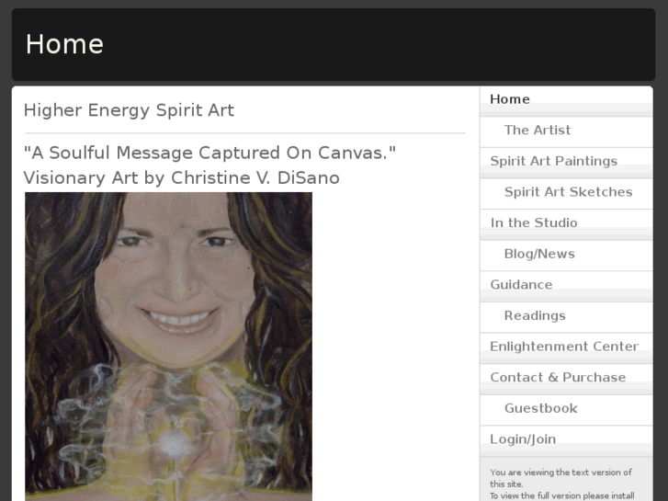Open Spirit Art Paintings page
The width and height of the screenshot is (668, 501).
pos(553,161)
